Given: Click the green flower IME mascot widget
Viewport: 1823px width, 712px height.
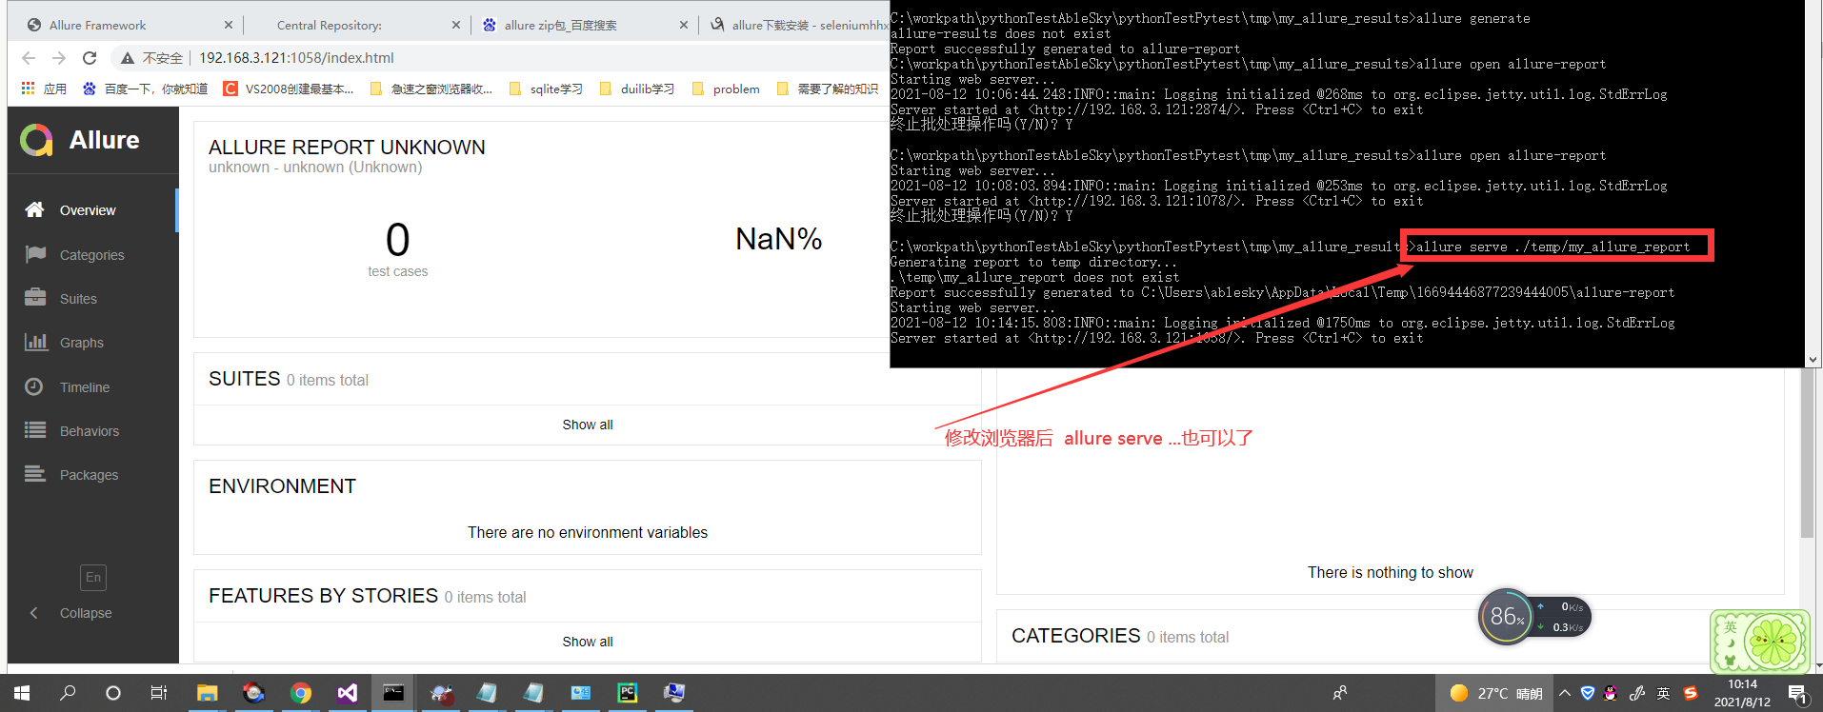Looking at the screenshot, I should [1759, 641].
